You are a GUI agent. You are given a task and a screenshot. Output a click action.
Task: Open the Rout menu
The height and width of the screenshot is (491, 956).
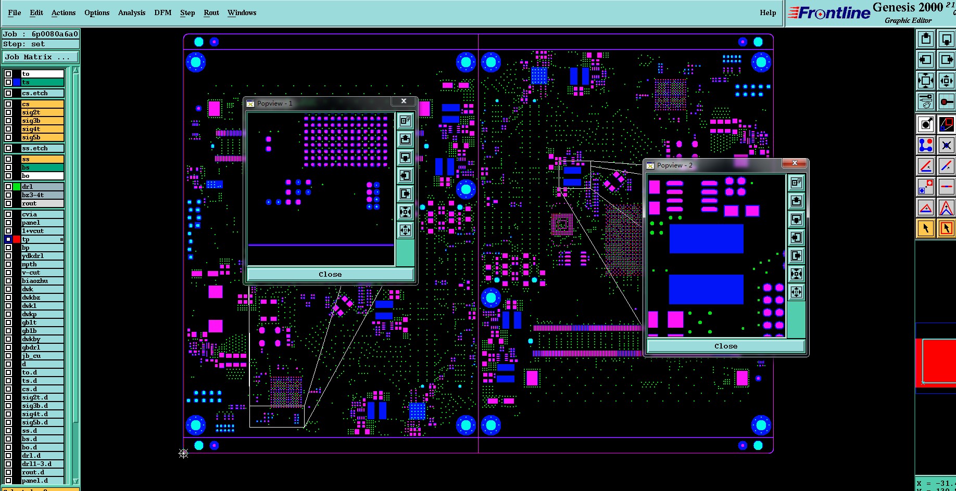(211, 12)
